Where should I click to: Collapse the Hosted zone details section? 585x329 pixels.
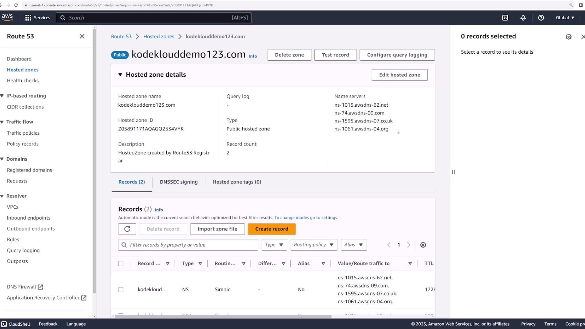click(120, 75)
